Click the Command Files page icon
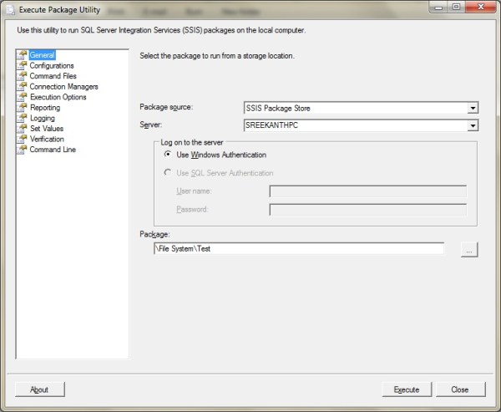Image resolution: width=501 pixels, height=412 pixels. [x=23, y=76]
